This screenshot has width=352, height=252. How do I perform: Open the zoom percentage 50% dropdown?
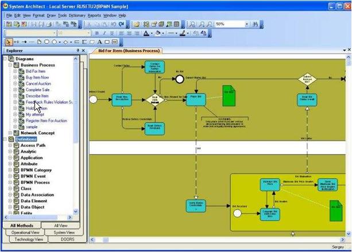pos(247,24)
